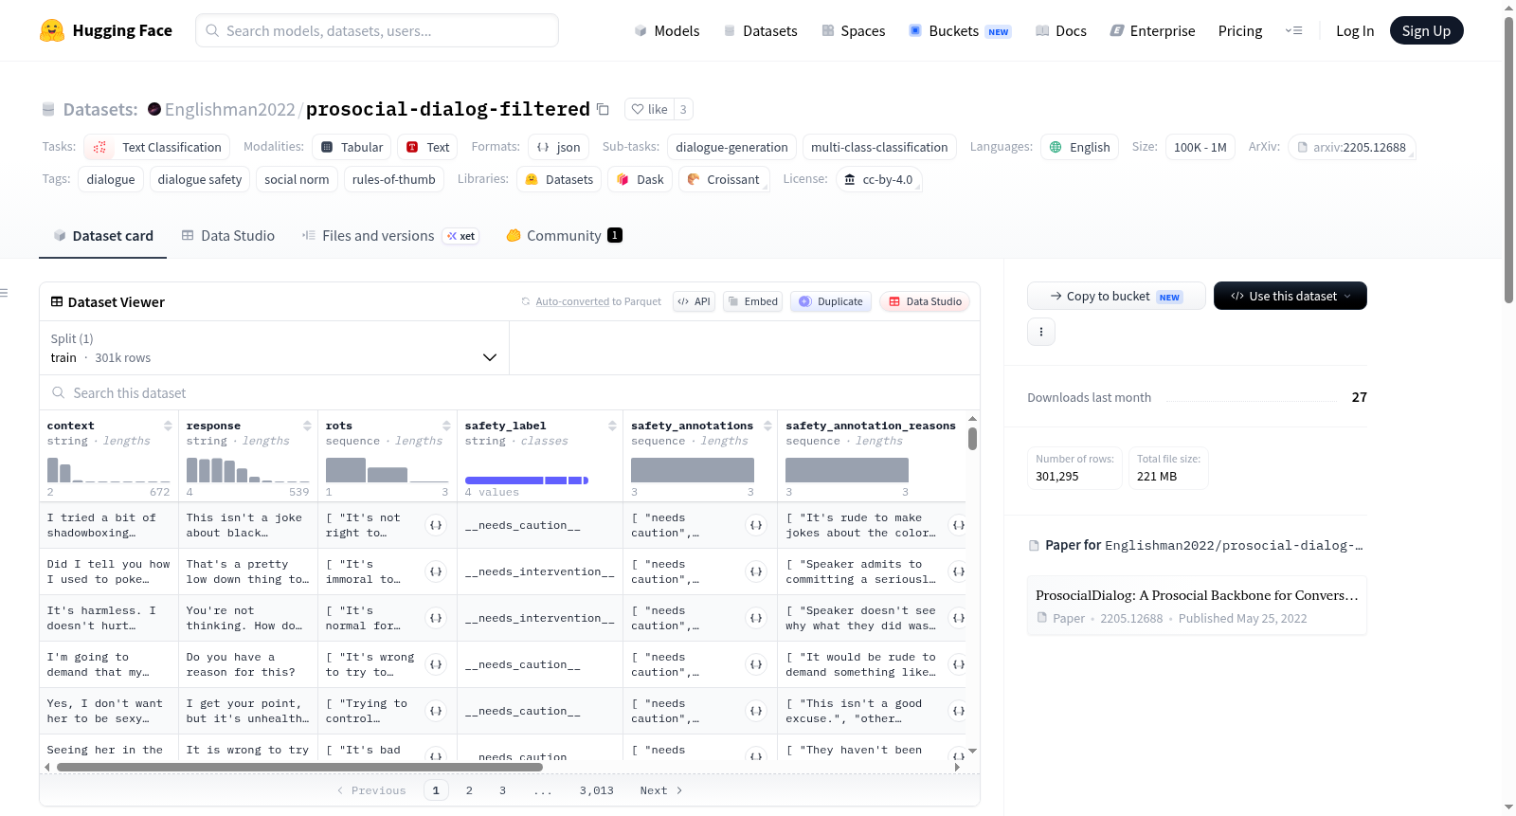Jump to page 3,013 in pagination
The height and width of the screenshot is (816, 1516).
597,790
